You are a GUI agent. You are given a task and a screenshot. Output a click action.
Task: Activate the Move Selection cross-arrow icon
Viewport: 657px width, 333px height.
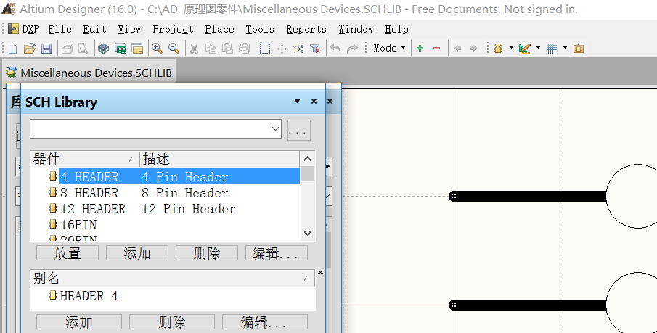click(x=282, y=49)
